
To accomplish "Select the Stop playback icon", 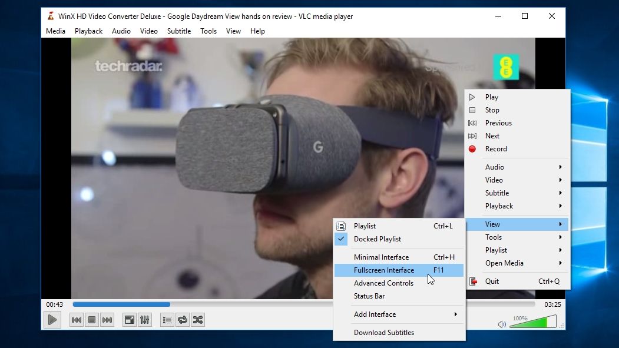I will tap(91, 320).
